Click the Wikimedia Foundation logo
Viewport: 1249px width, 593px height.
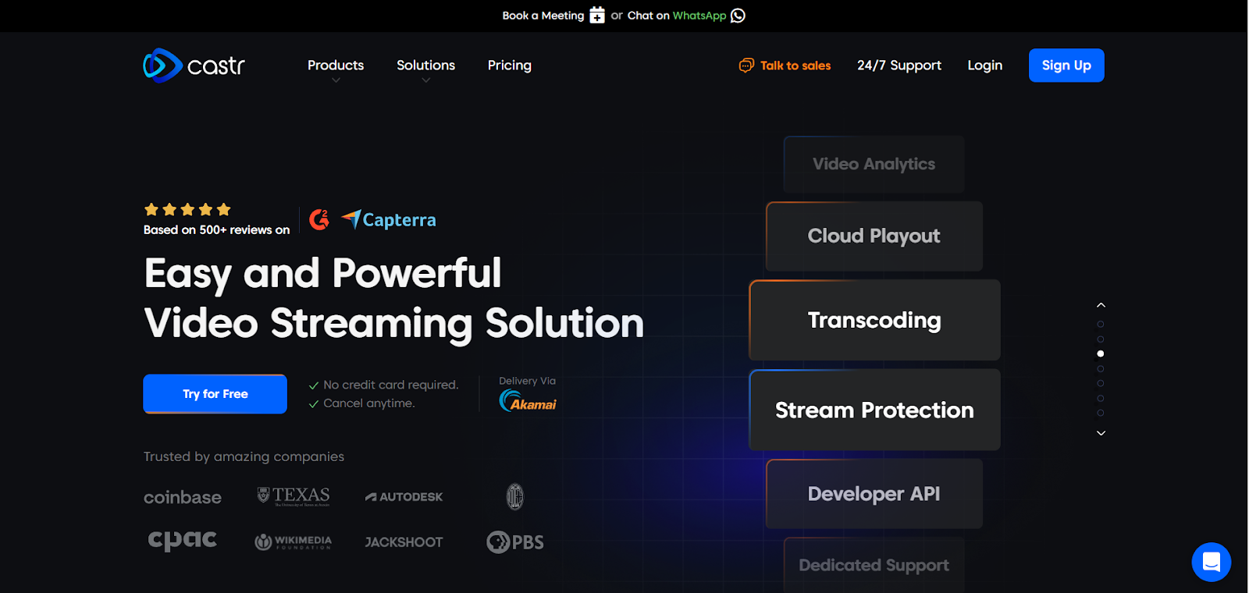tap(294, 542)
